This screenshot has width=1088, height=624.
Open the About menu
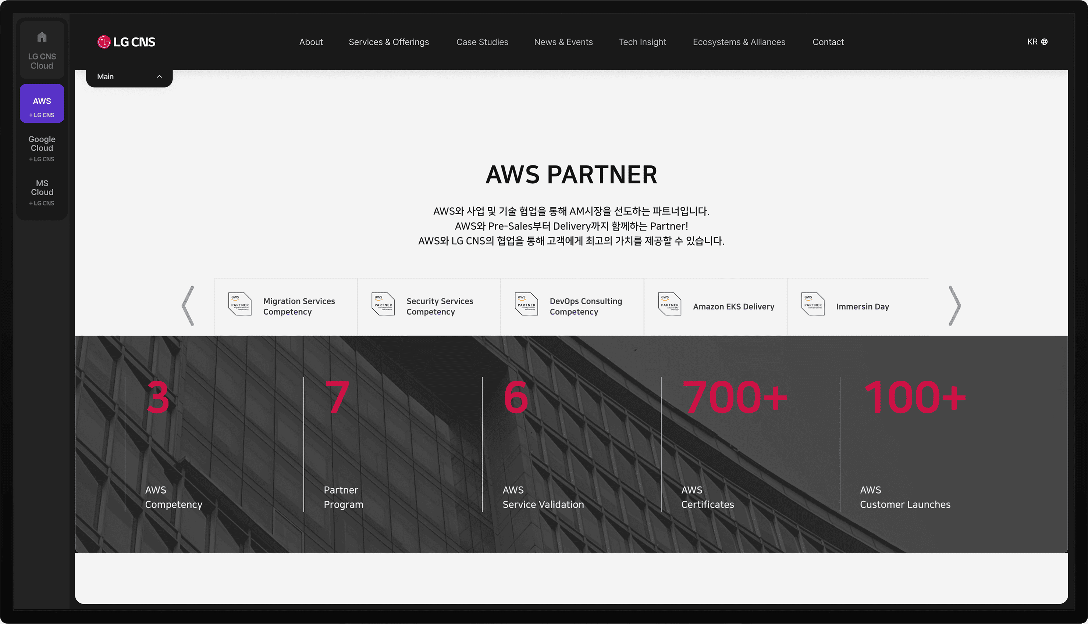click(x=311, y=42)
